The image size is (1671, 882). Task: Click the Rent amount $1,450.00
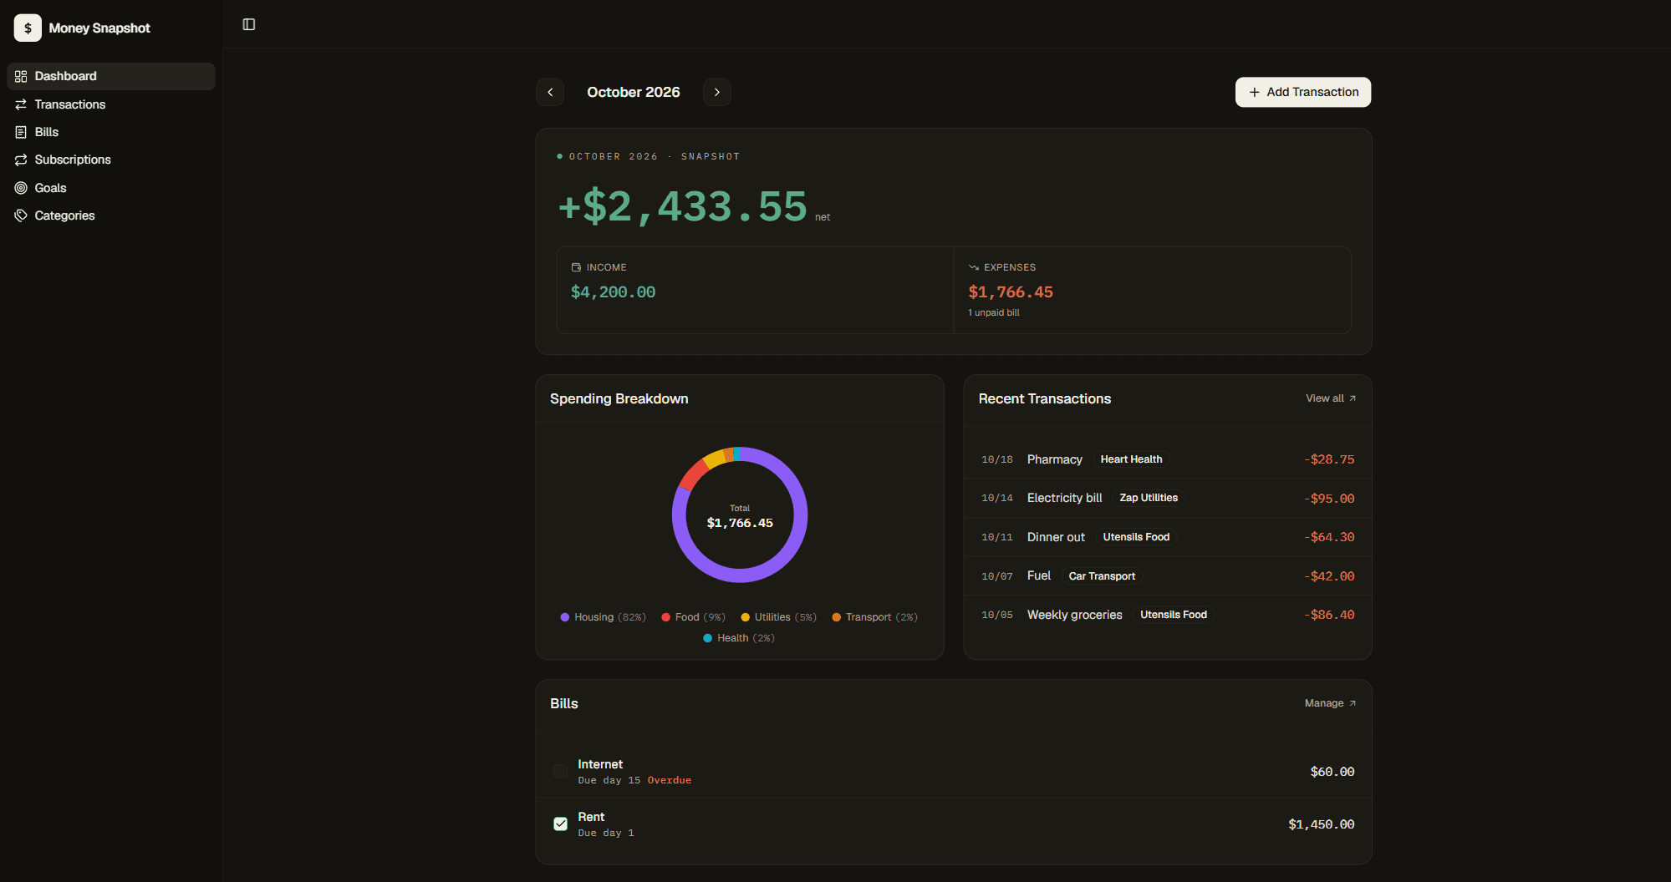pos(1322,824)
